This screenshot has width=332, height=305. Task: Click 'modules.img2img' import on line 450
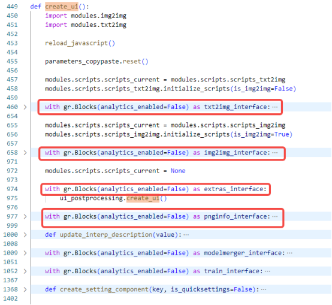99,16
